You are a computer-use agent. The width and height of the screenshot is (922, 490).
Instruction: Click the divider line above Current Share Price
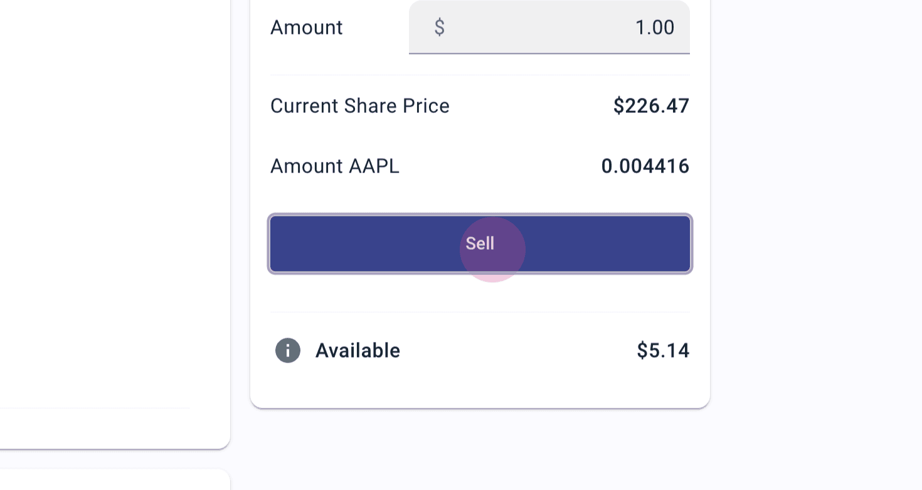click(480, 75)
